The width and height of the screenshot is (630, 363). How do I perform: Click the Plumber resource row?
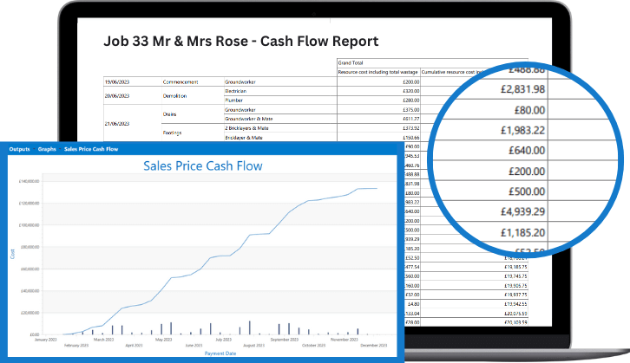pyautogui.click(x=234, y=100)
